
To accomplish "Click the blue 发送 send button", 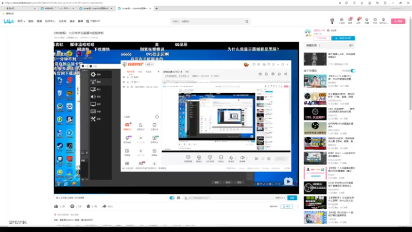I will click(x=292, y=198).
